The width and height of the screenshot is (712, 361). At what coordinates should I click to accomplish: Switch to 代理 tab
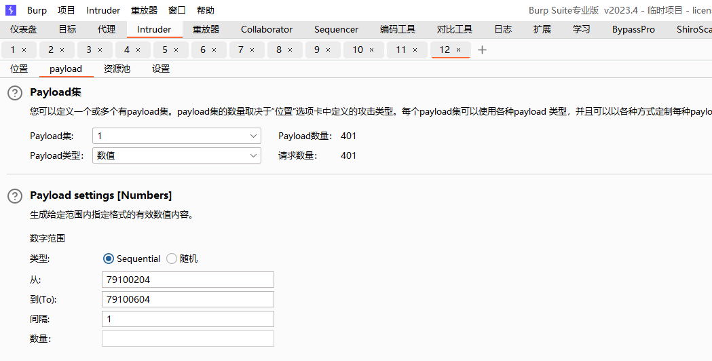click(107, 29)
